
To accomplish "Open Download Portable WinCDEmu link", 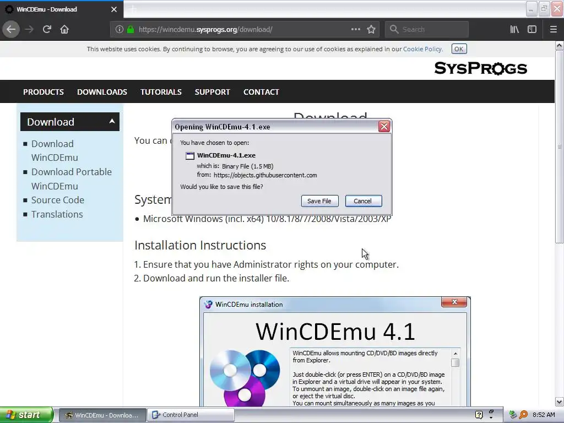I will 72,179.
